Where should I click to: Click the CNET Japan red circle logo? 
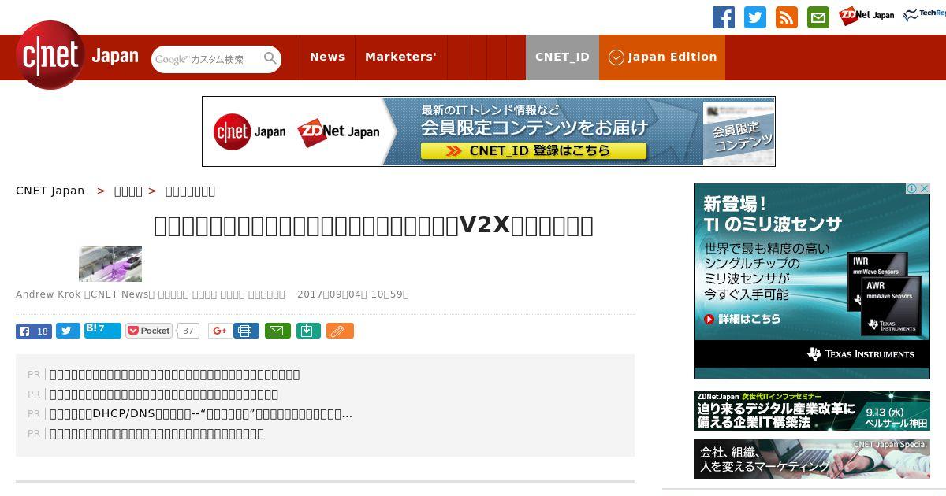coord(50,55)
